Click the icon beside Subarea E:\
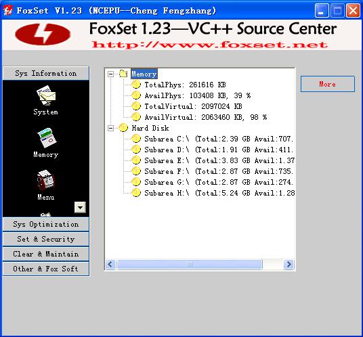363x337 pixels. 136,160
